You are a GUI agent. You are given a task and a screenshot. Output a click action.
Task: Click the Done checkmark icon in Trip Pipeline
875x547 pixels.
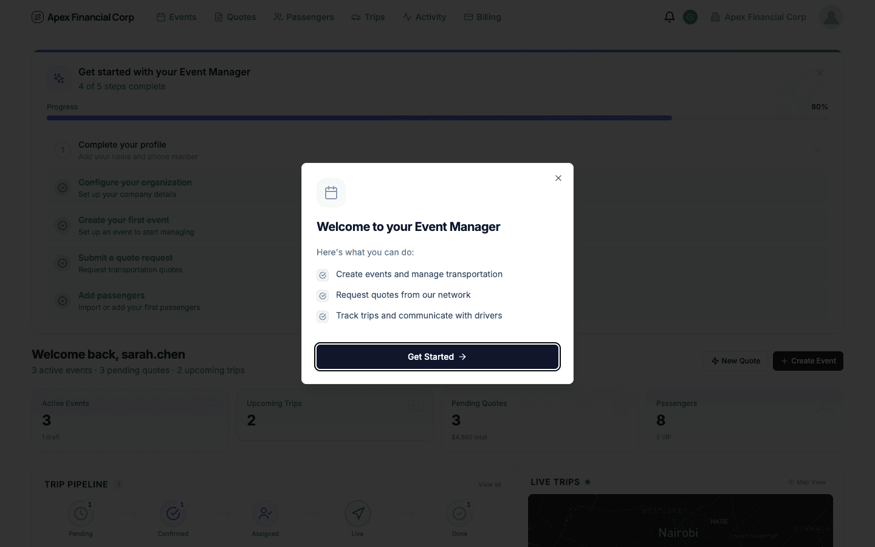pyautogui.click(x=459, y=514)
